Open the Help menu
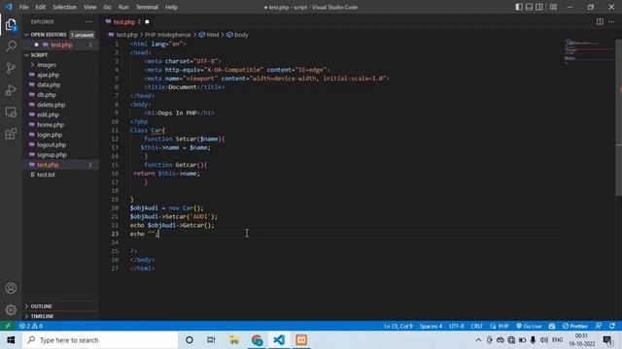622x349 pixels. (171, 7)
